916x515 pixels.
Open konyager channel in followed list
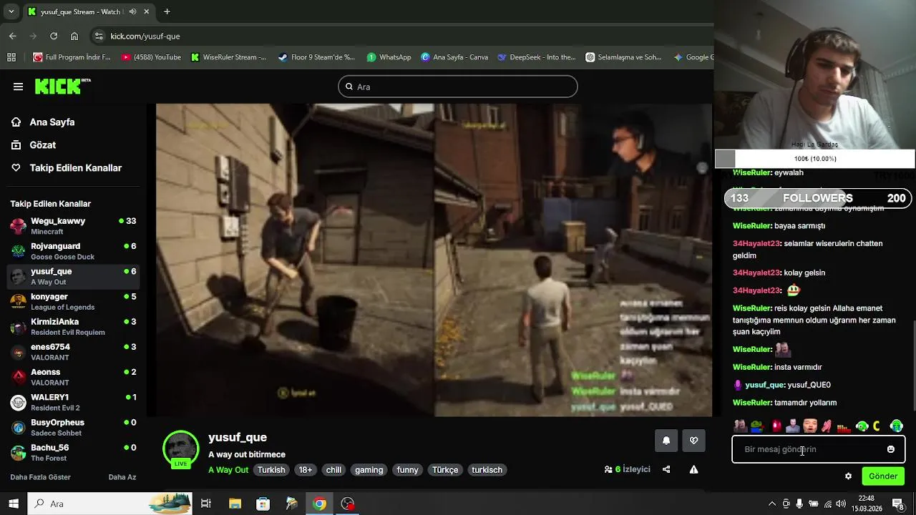tap(74, 301)
